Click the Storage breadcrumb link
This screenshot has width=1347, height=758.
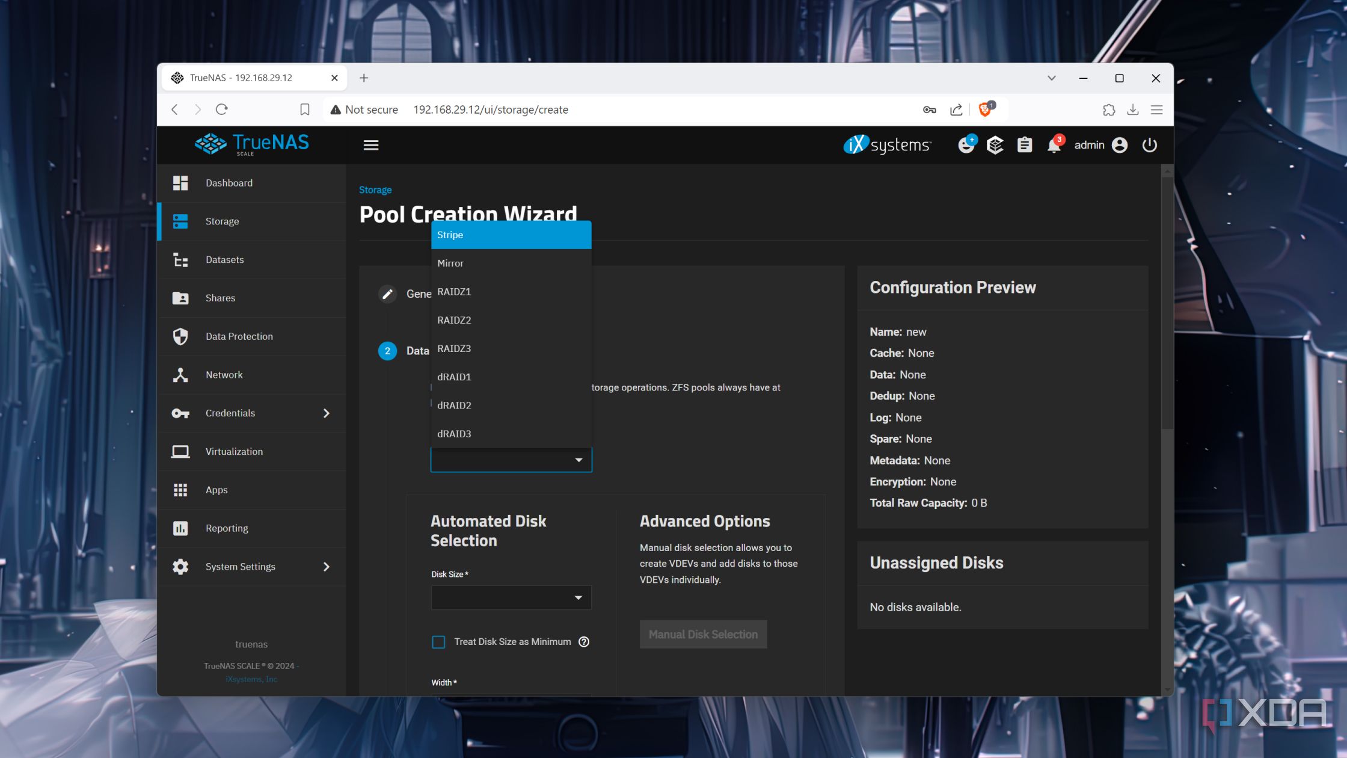click(375, 190)
